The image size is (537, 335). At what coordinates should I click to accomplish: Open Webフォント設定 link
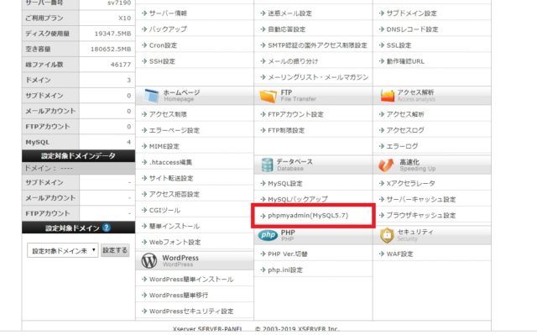coord(175,242)
